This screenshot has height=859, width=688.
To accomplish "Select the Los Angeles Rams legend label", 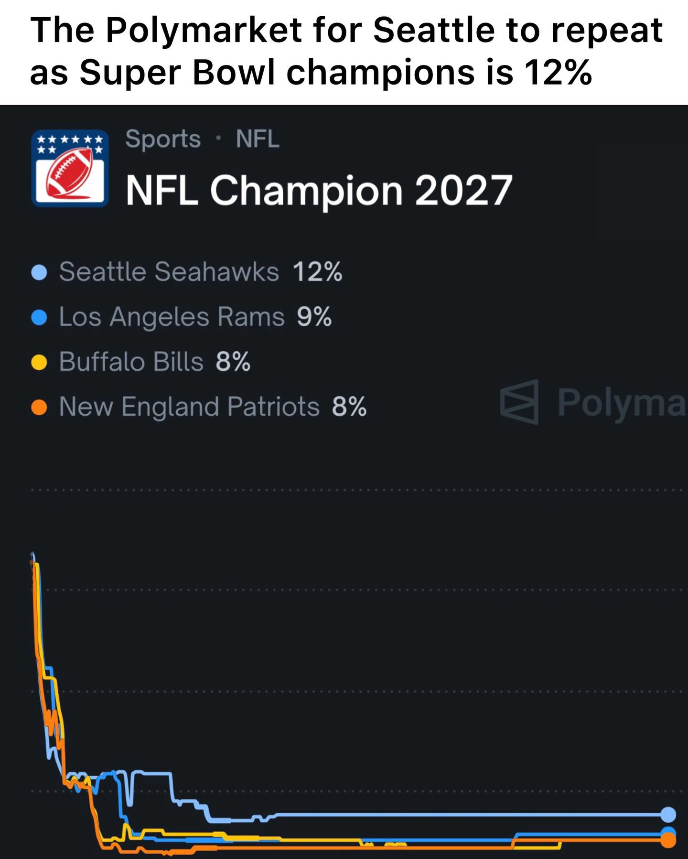I will click(172, 317).
